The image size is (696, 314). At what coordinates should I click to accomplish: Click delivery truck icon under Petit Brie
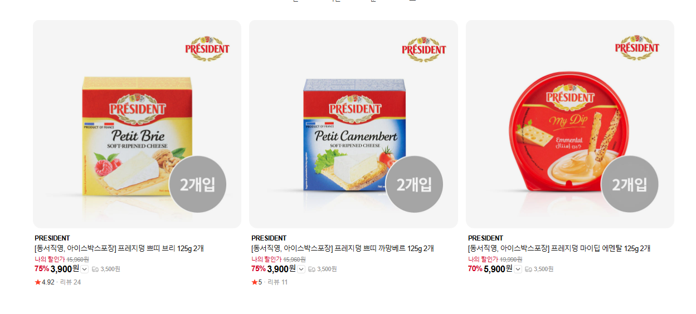click(x=95, y=269)
